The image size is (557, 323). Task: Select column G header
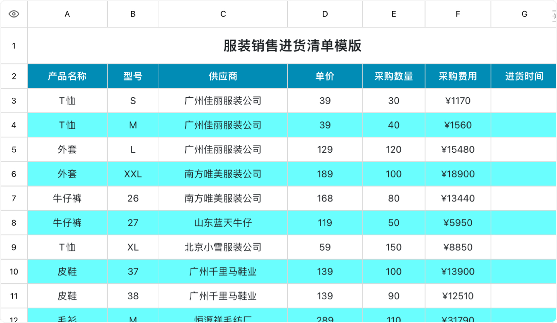524,14
